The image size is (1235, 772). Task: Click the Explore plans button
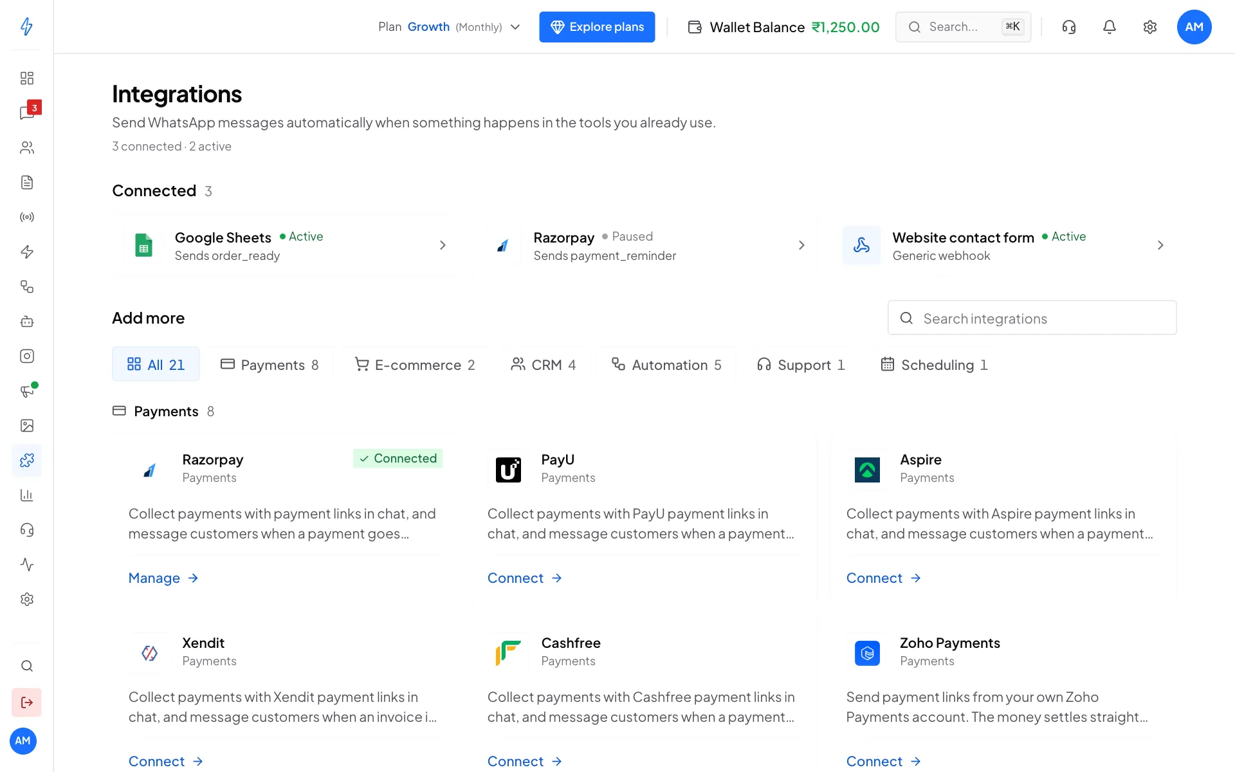tap(597, 27)
